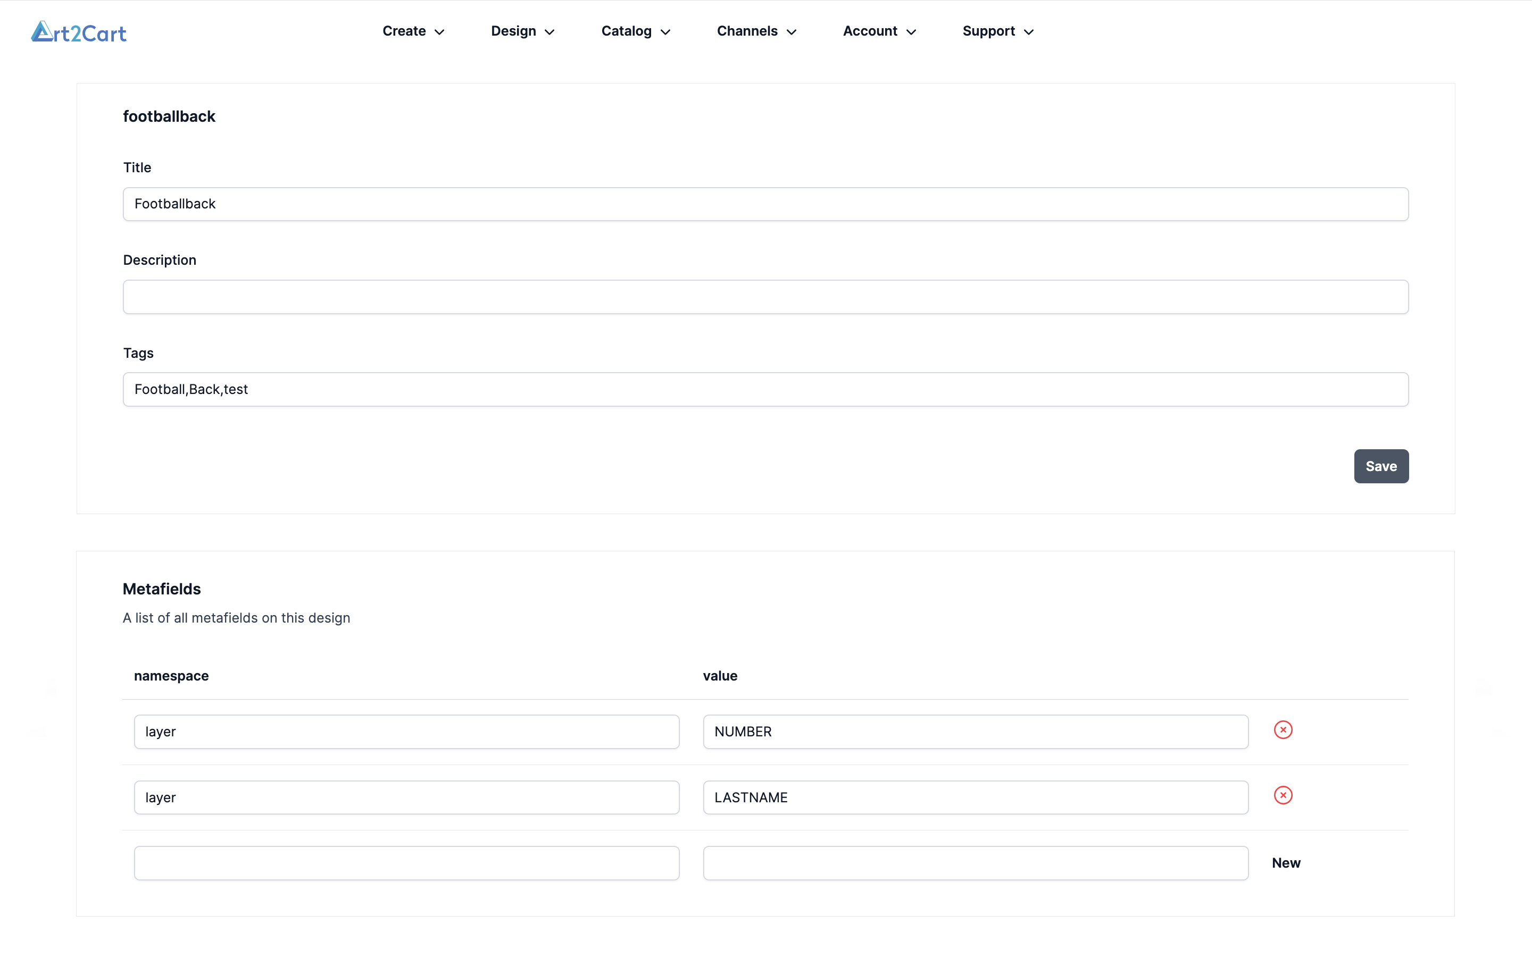Remove the LASTNAME metafield row
This screenshot has height=957, width=1532.
click(x=1283, y=795)
